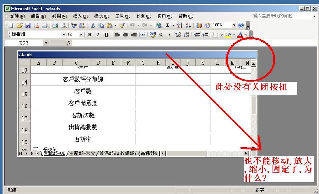The height and width of the screenshot is (194, 319).
Task: Open the Name Box dropdown arrow
Action: 46,43
